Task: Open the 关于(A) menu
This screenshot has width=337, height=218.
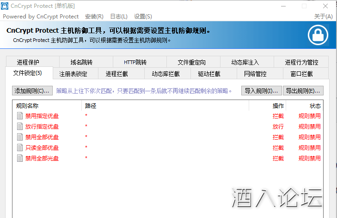Action: (323, 17)
